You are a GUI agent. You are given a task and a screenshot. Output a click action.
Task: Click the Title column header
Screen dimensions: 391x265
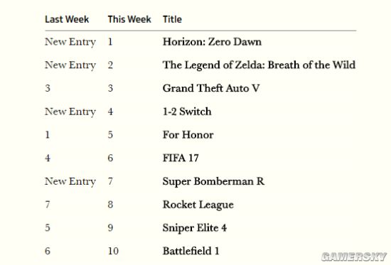pyautogui.click(x=172, y=19)
